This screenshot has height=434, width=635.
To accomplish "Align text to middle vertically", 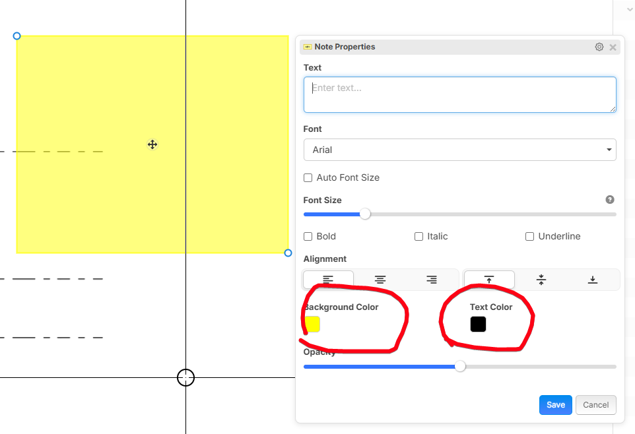I will click(x=541, y=280).
